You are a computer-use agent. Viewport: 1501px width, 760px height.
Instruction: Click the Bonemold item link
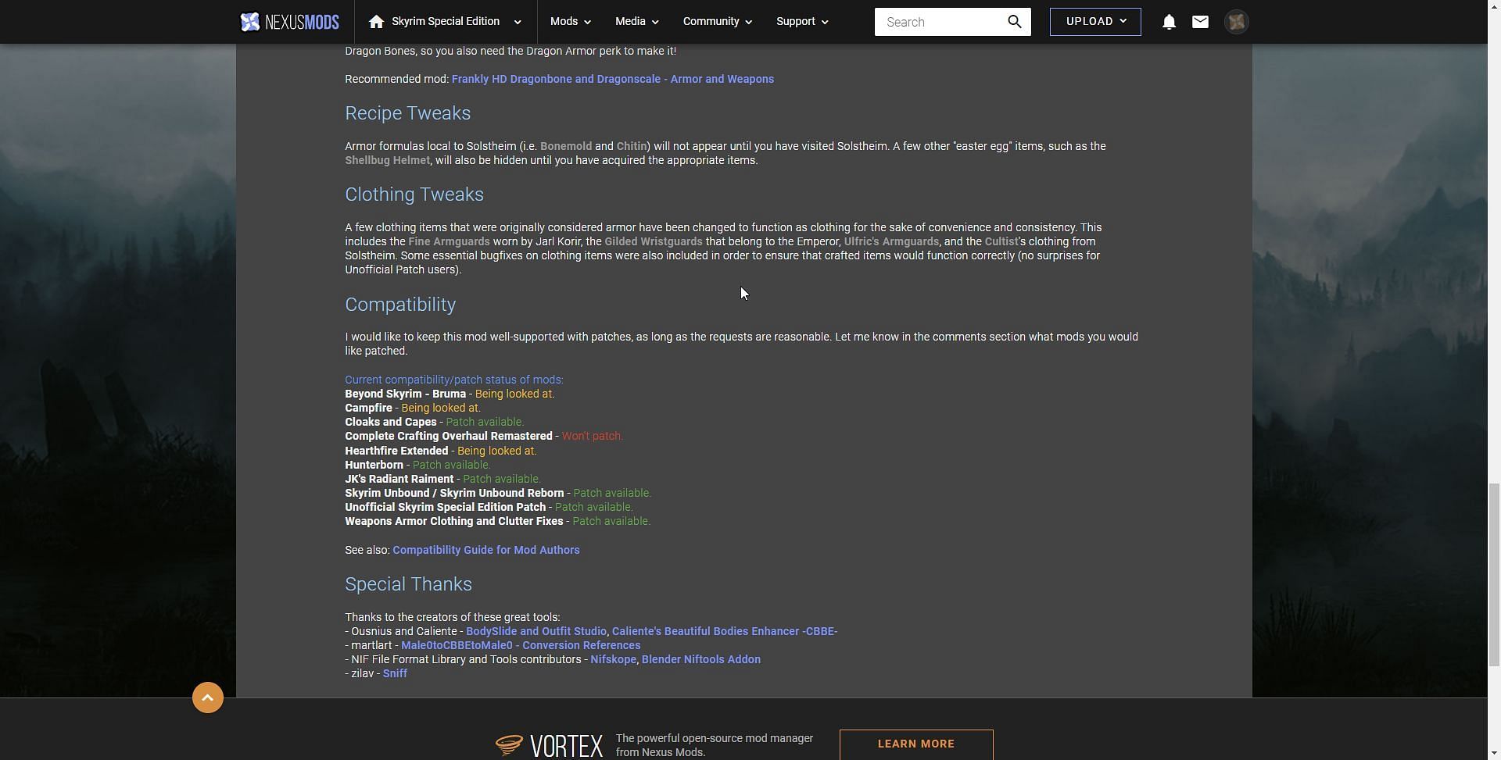click(x=566, y=146)
